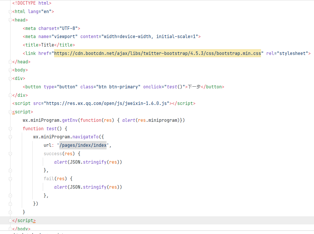Click the closing </script> tag on highlighted line
The width and height of the screenshot is (314, 234).
(24, 220)
